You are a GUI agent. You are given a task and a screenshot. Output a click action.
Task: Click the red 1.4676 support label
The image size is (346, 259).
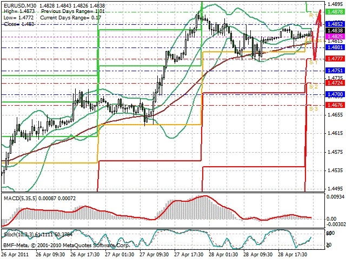(335, 105)
